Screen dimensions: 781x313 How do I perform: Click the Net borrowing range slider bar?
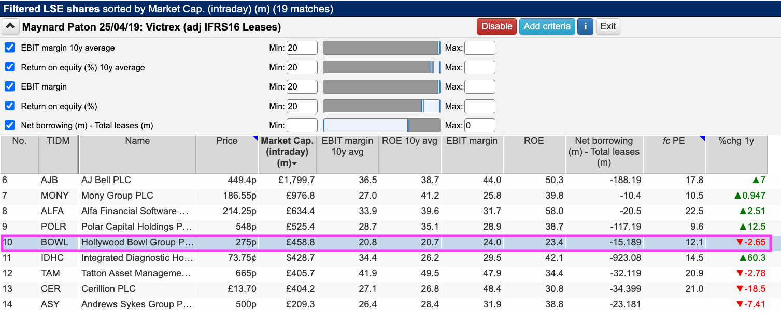pyautogui.click(x=381, y=125)
